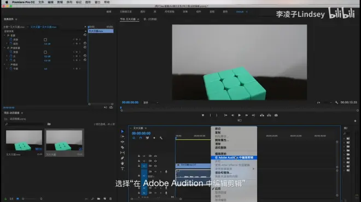
Task: Select the Hand tool
Action: (123, 163)
